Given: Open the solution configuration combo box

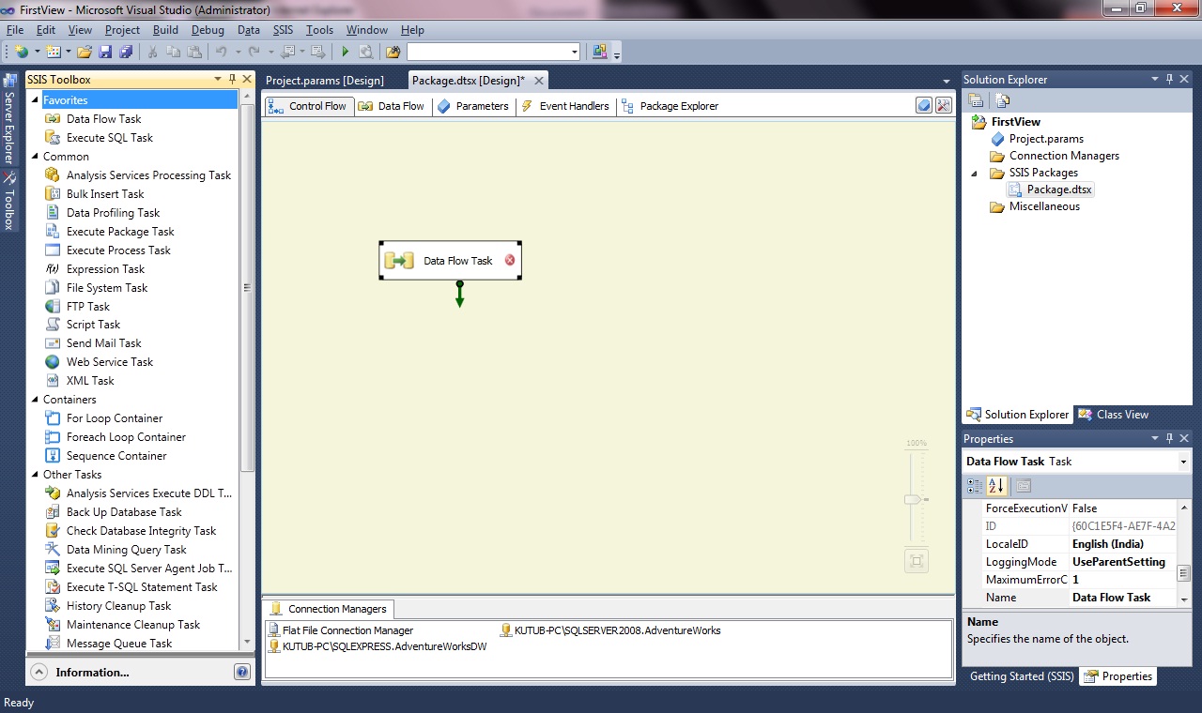Looking at the screenshot, I should [494, 52].
